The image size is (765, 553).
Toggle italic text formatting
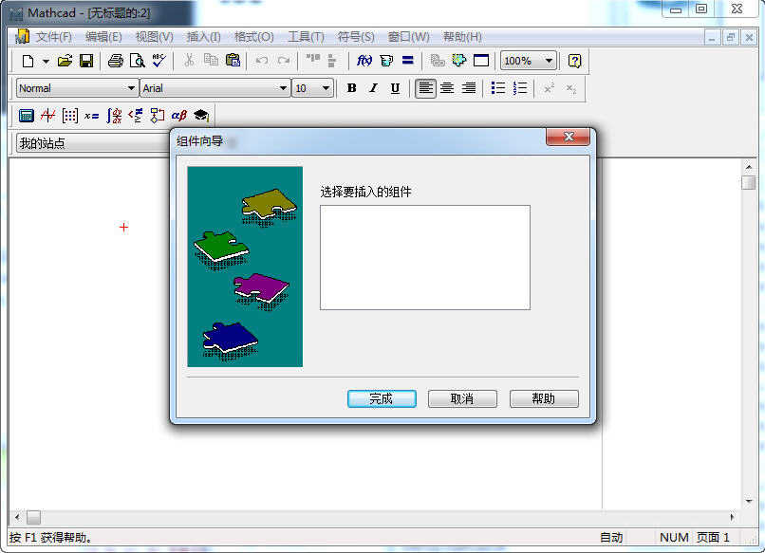372,88
